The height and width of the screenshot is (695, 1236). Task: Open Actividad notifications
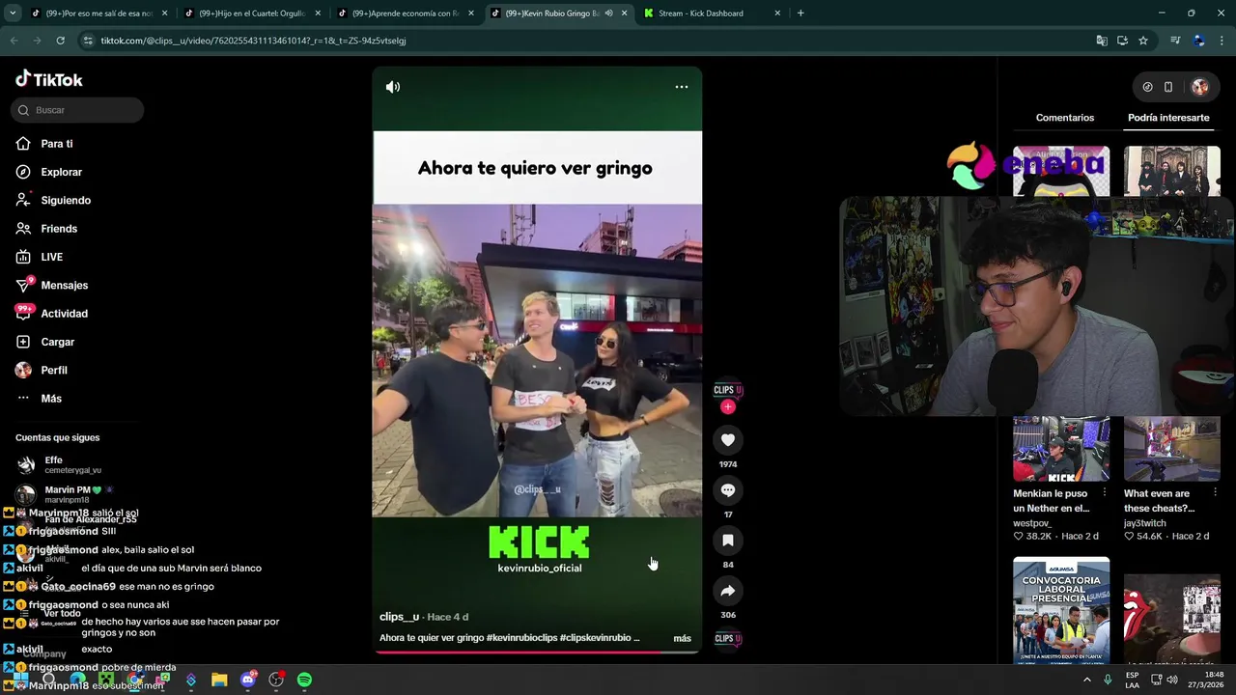pos(64,314)
